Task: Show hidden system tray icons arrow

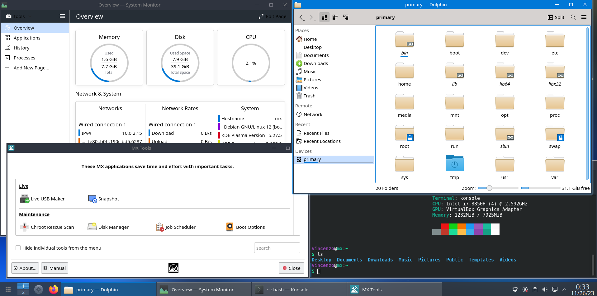Action: pyautogui.click(x=564, y=289)
